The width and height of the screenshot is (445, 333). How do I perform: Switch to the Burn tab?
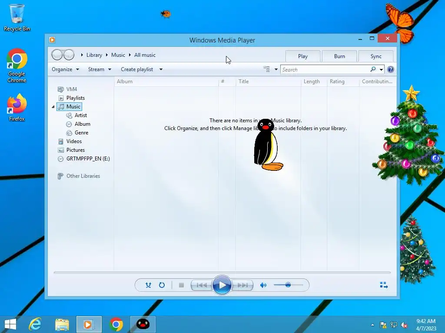[x=339, y=56]
